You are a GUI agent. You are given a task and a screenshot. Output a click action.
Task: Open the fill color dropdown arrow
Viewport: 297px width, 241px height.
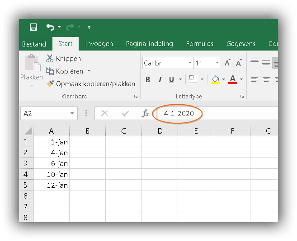[x=224, y=79]
